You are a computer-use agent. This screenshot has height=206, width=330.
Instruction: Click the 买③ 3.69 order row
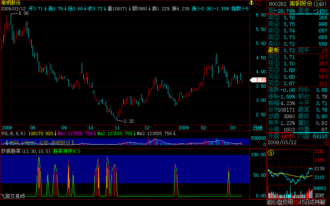pos(297,70)
